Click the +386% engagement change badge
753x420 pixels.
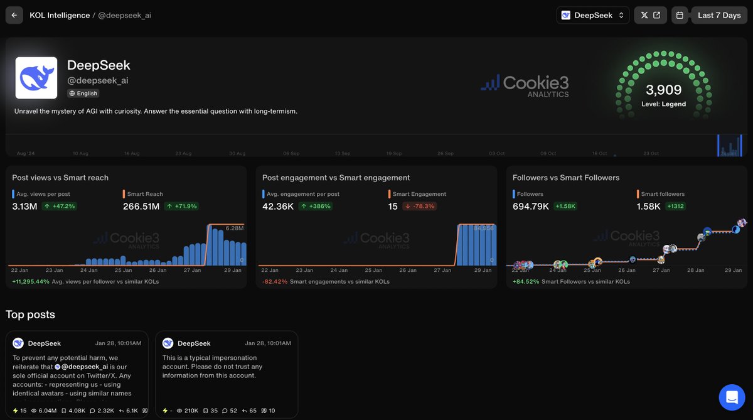[x=316, y=206]
